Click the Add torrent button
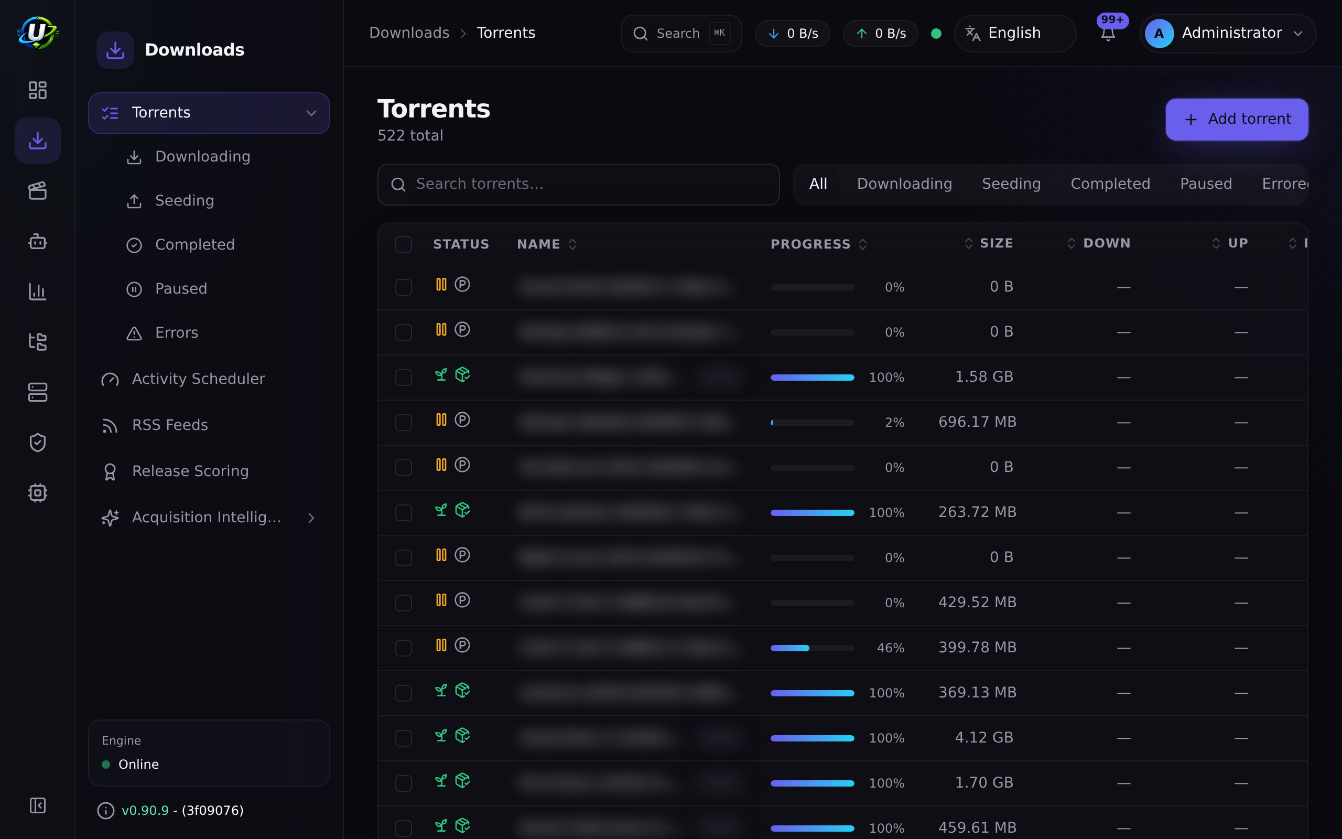This screenshot has width=1342, height=839. click(1237, 120)
